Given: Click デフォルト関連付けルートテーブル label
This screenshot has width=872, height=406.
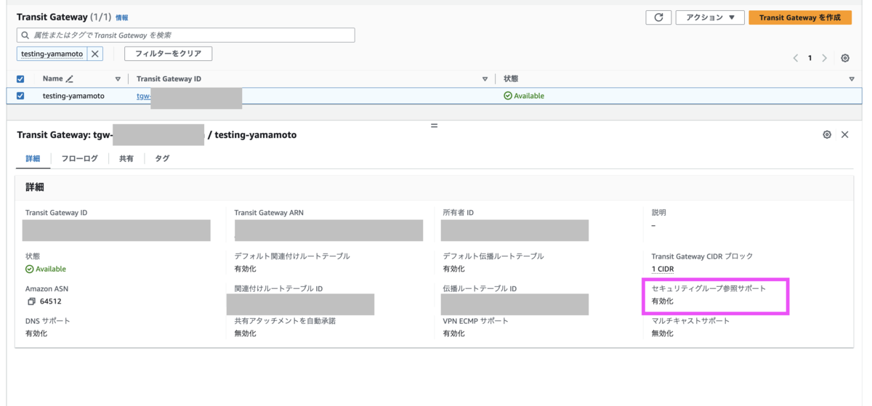Looking at the screenshot, I should (292, 256).
